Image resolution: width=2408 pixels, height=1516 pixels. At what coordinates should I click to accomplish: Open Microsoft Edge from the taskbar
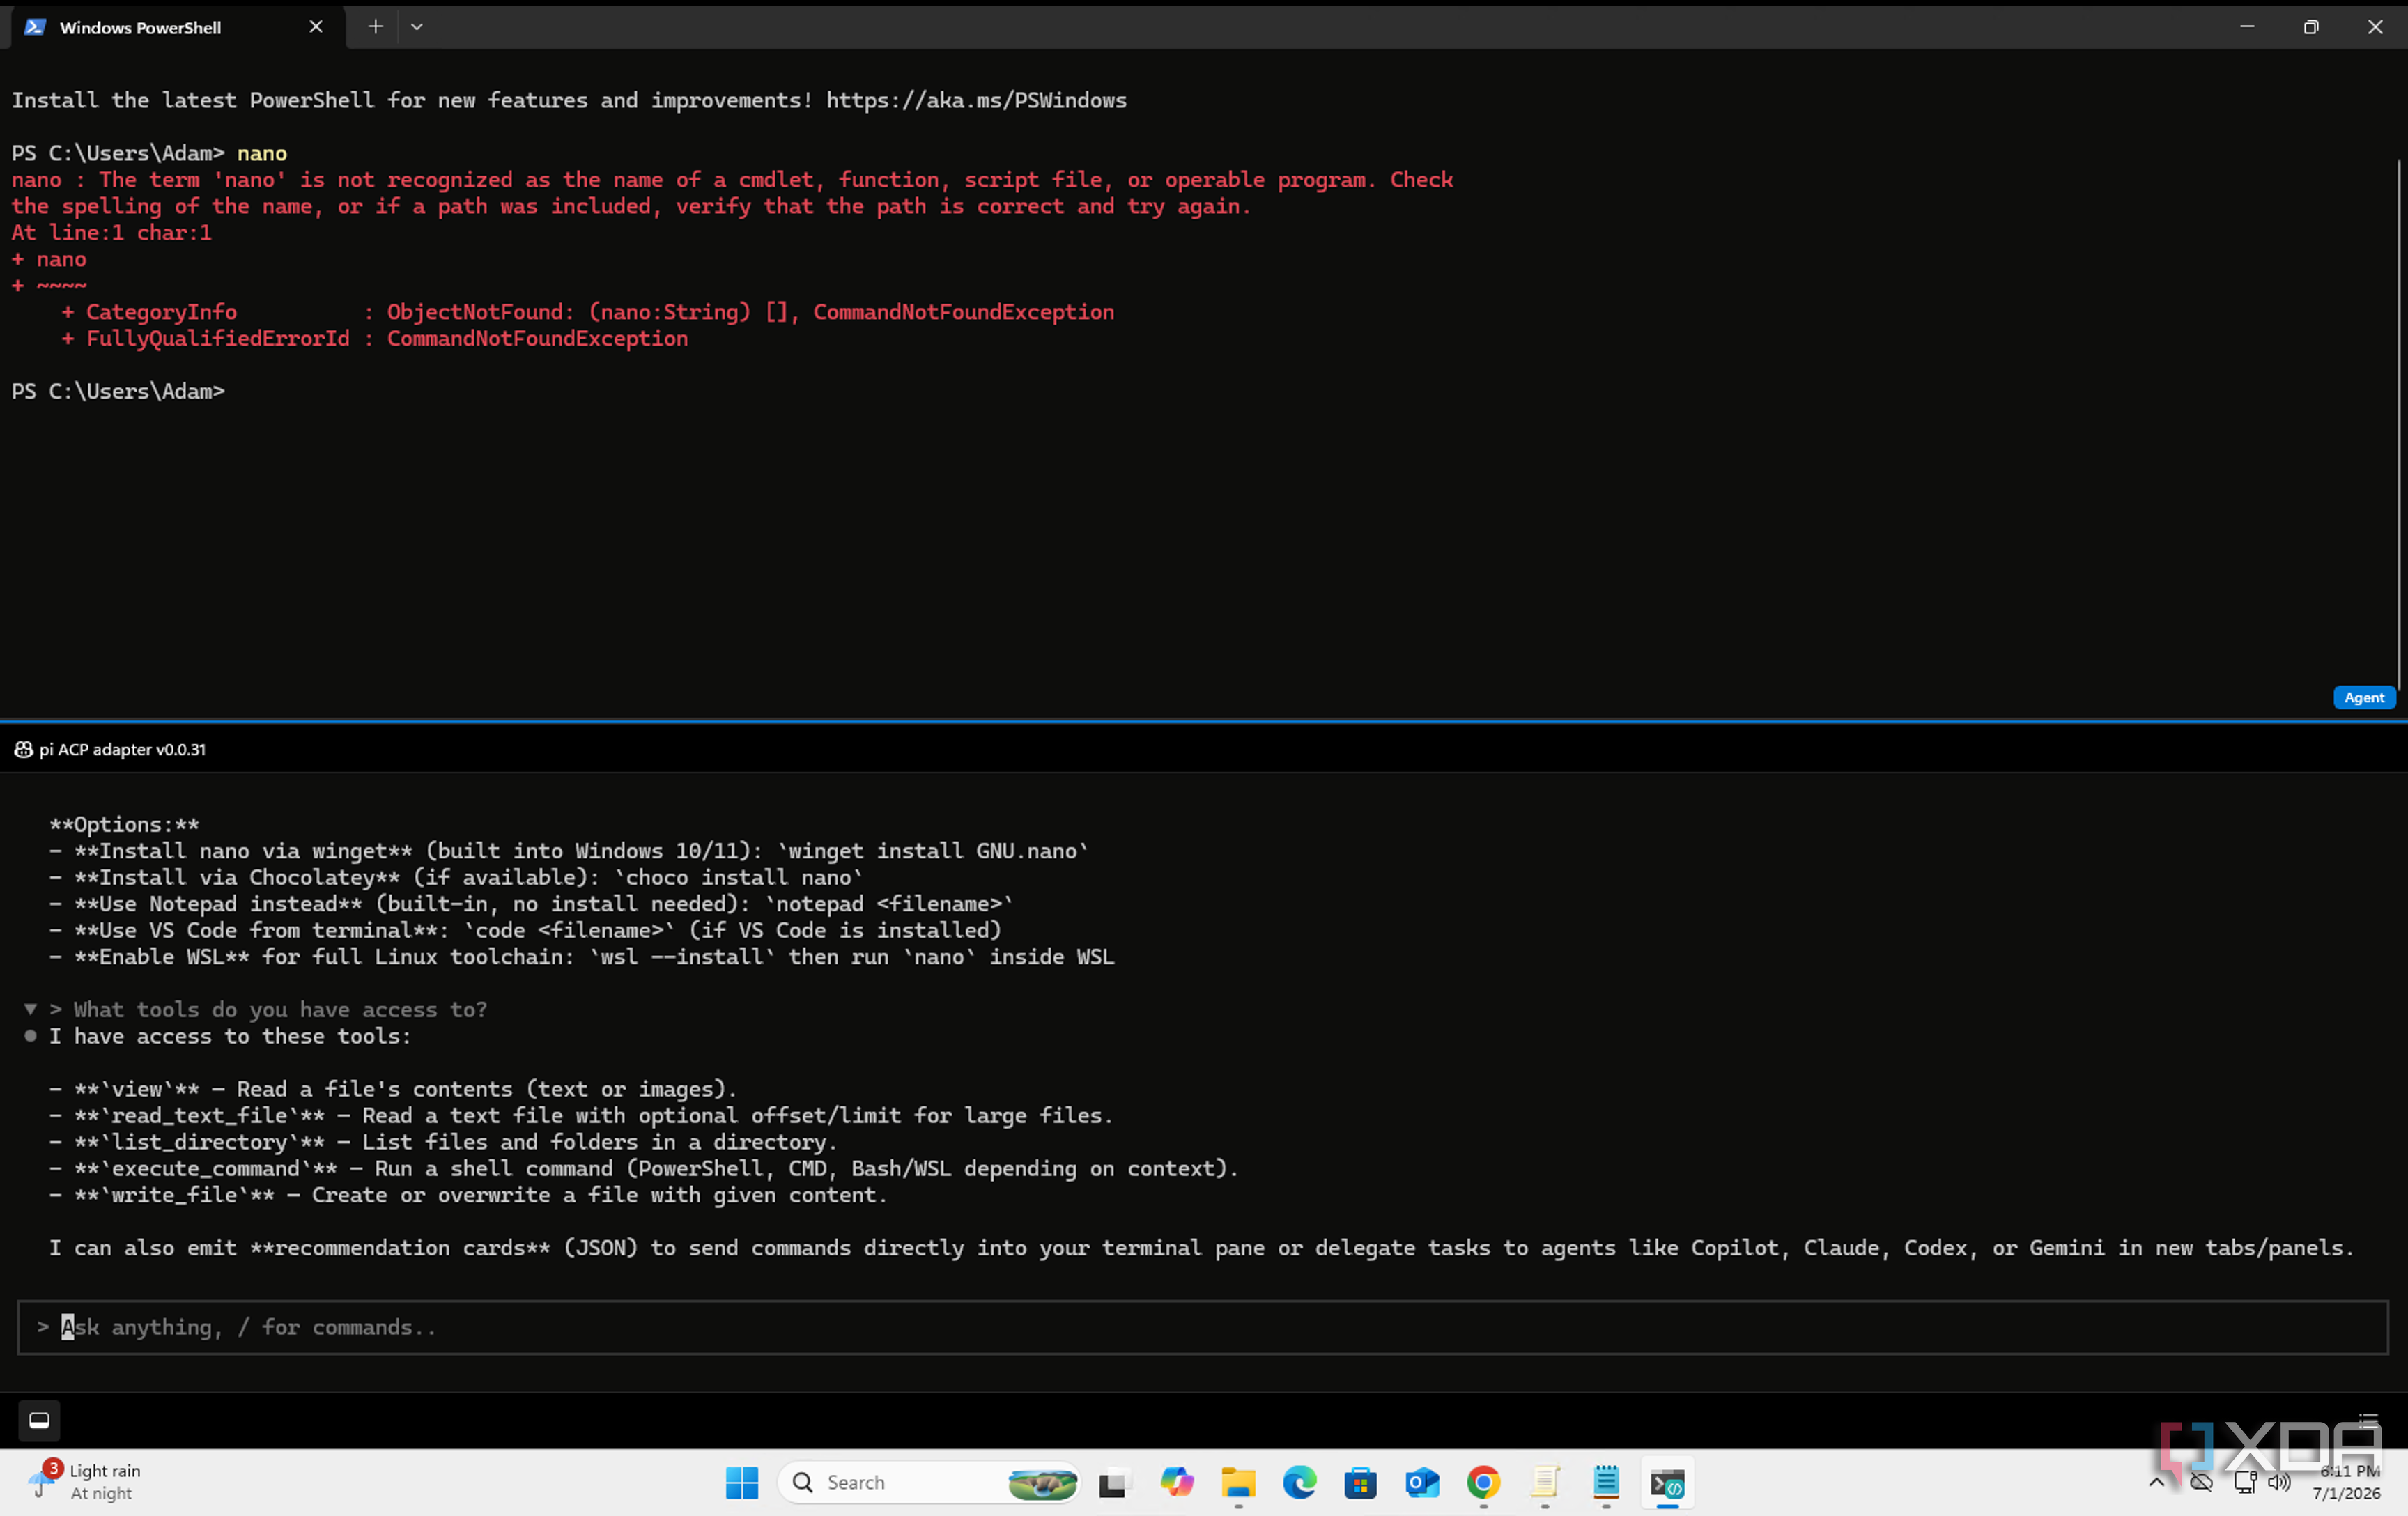[1299, 1482]
